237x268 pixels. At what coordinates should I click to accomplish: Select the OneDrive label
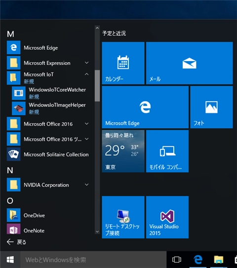[x=34, y=215]
